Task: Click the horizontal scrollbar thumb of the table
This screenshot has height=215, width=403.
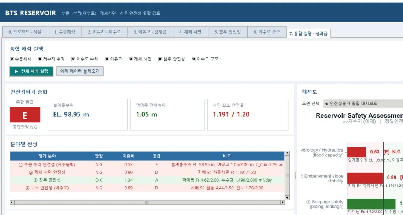Action: point(147,203)
